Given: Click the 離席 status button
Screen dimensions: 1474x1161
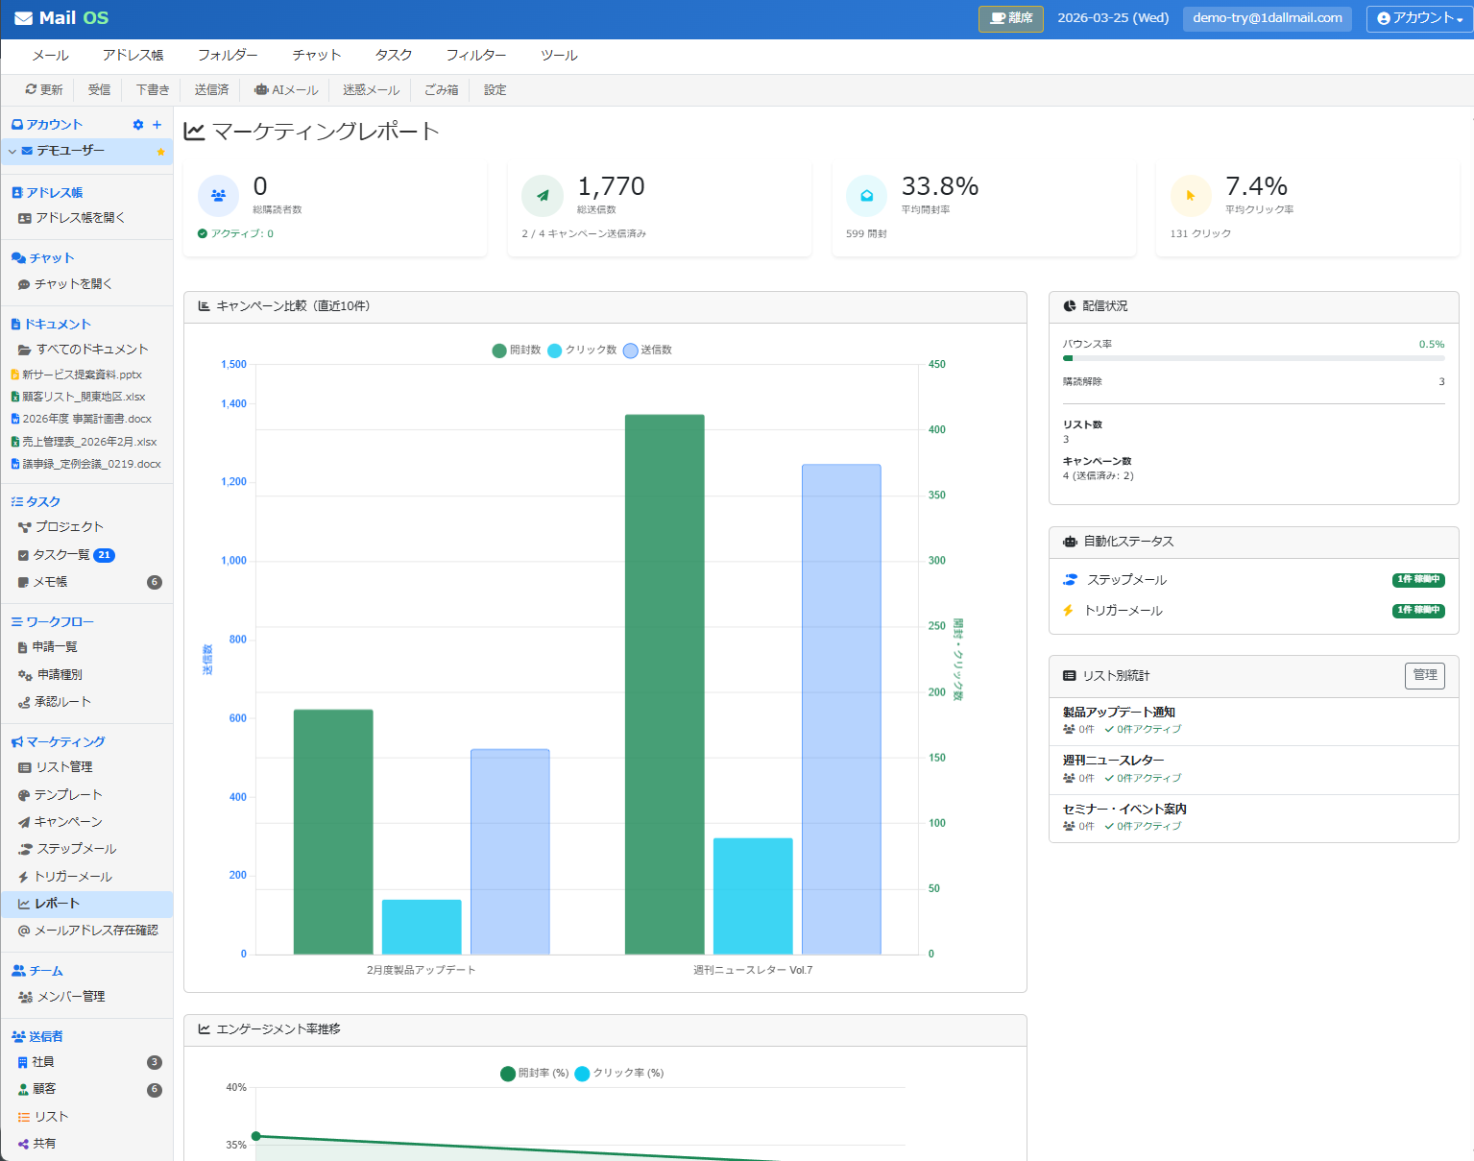Looking at the screenshot, I should pyautogui.click(x=1010, y=18).
